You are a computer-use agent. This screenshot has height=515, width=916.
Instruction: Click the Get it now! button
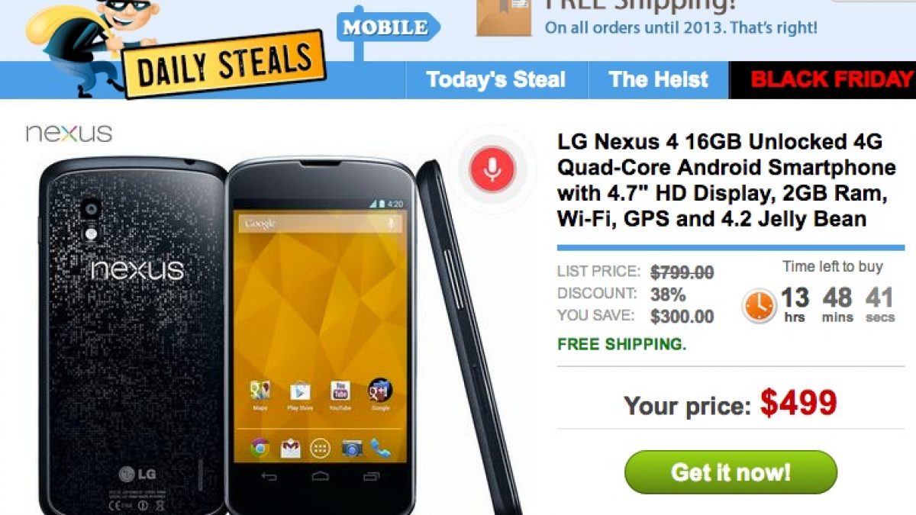pyautogui.click(x=731, y=472)
